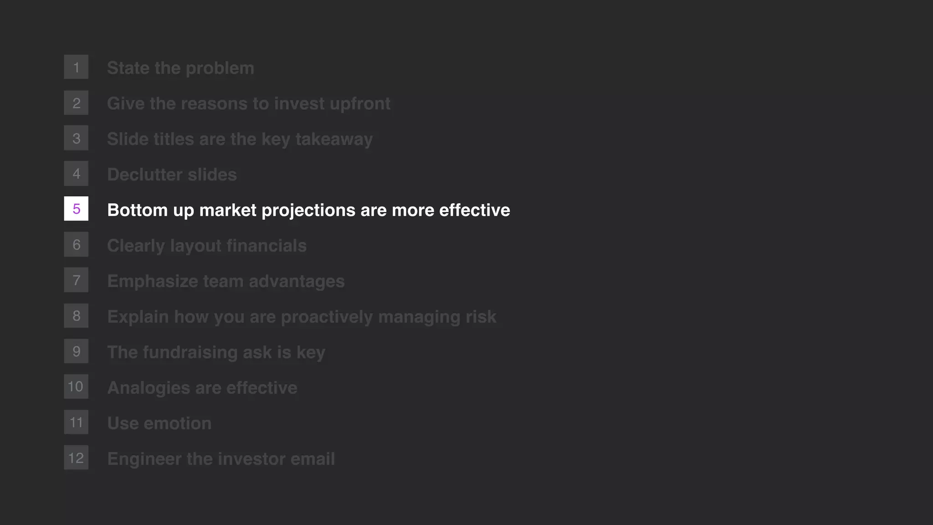The image size is (933, 525).
Task: Click the number 2 box
Action: coord(76,103)
